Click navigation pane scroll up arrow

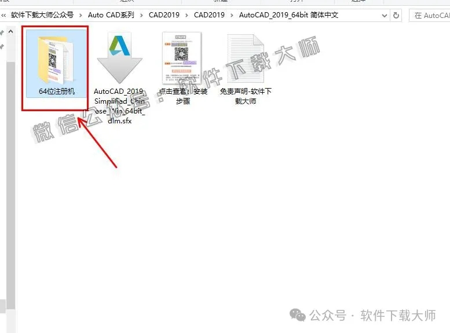[x=10, y=32]
